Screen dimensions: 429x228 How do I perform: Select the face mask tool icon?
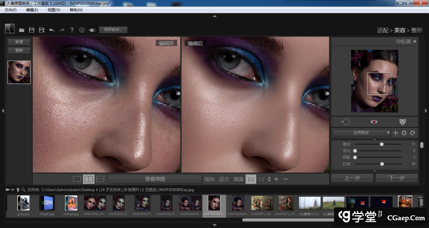click(403, 122)
